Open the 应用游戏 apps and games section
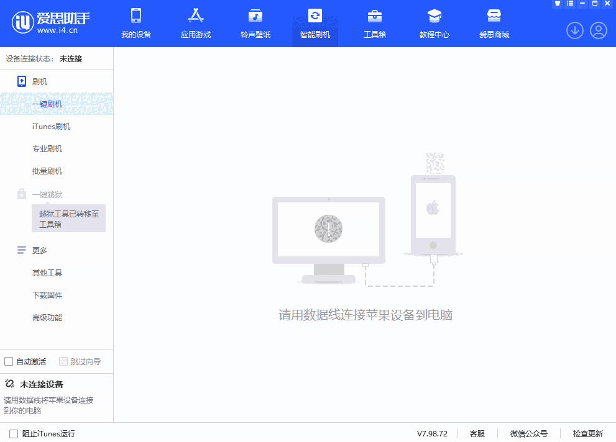 coord(195,24)
